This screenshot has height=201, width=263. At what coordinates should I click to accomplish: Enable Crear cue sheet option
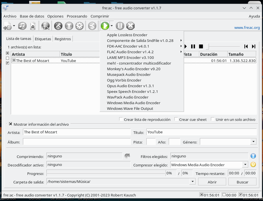(176, 119)
